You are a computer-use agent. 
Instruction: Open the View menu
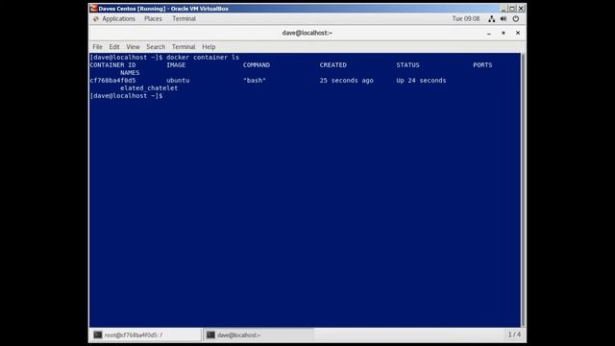point(133,47)
